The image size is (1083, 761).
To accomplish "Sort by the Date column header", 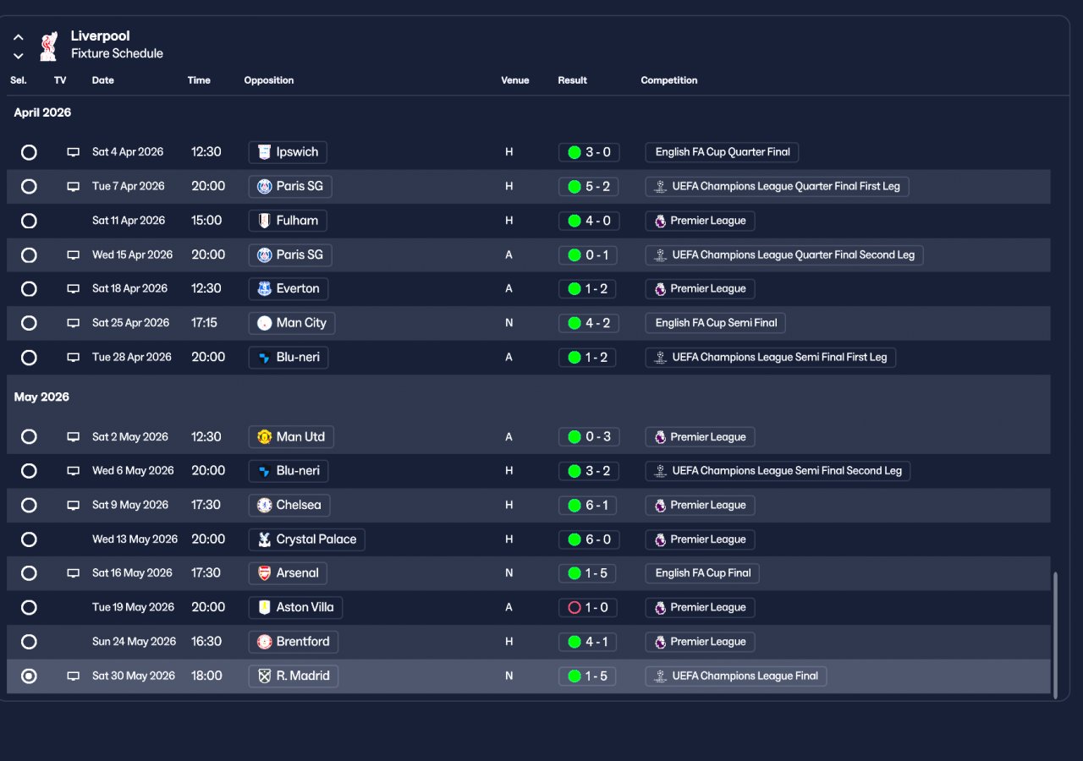I will click(103, 80).
